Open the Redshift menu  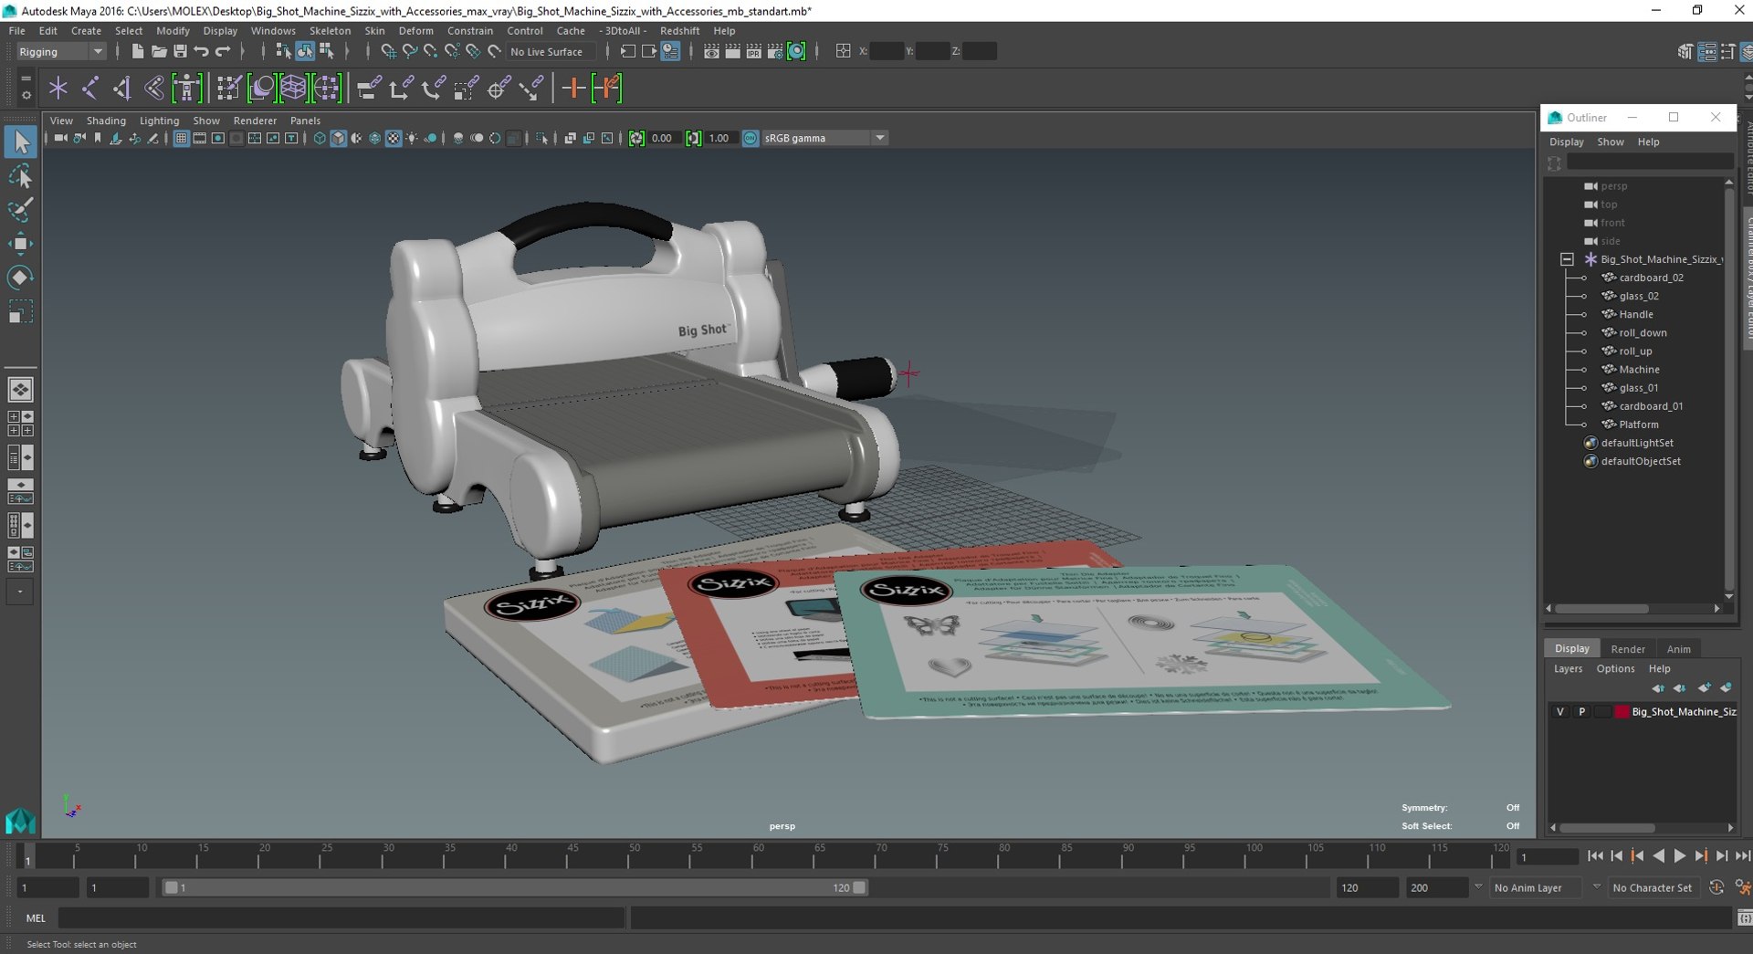click(679, 30)
